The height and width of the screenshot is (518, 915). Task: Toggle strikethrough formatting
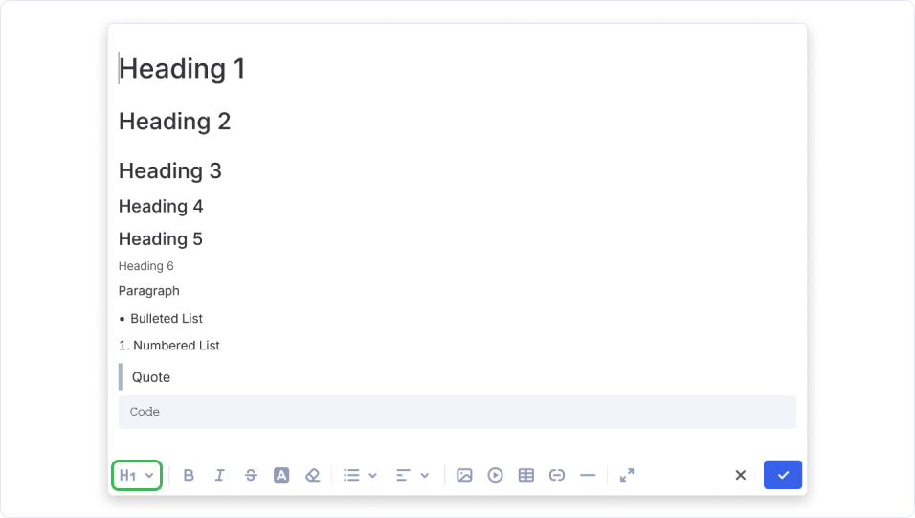tap(251, 475)
